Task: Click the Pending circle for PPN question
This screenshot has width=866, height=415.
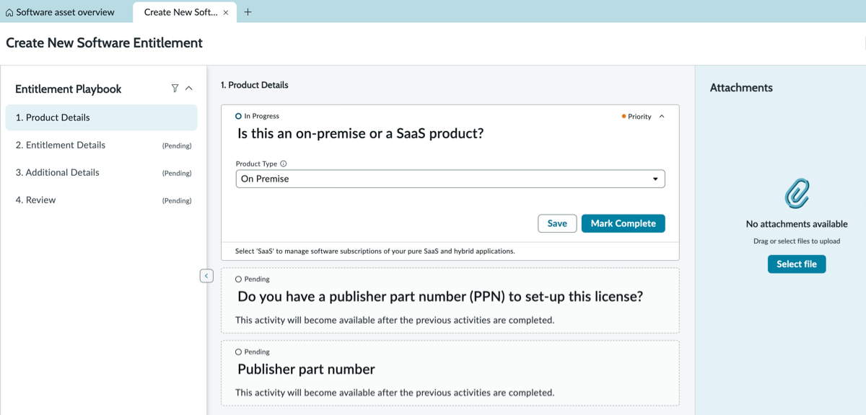Action: [x=239, y=279]
